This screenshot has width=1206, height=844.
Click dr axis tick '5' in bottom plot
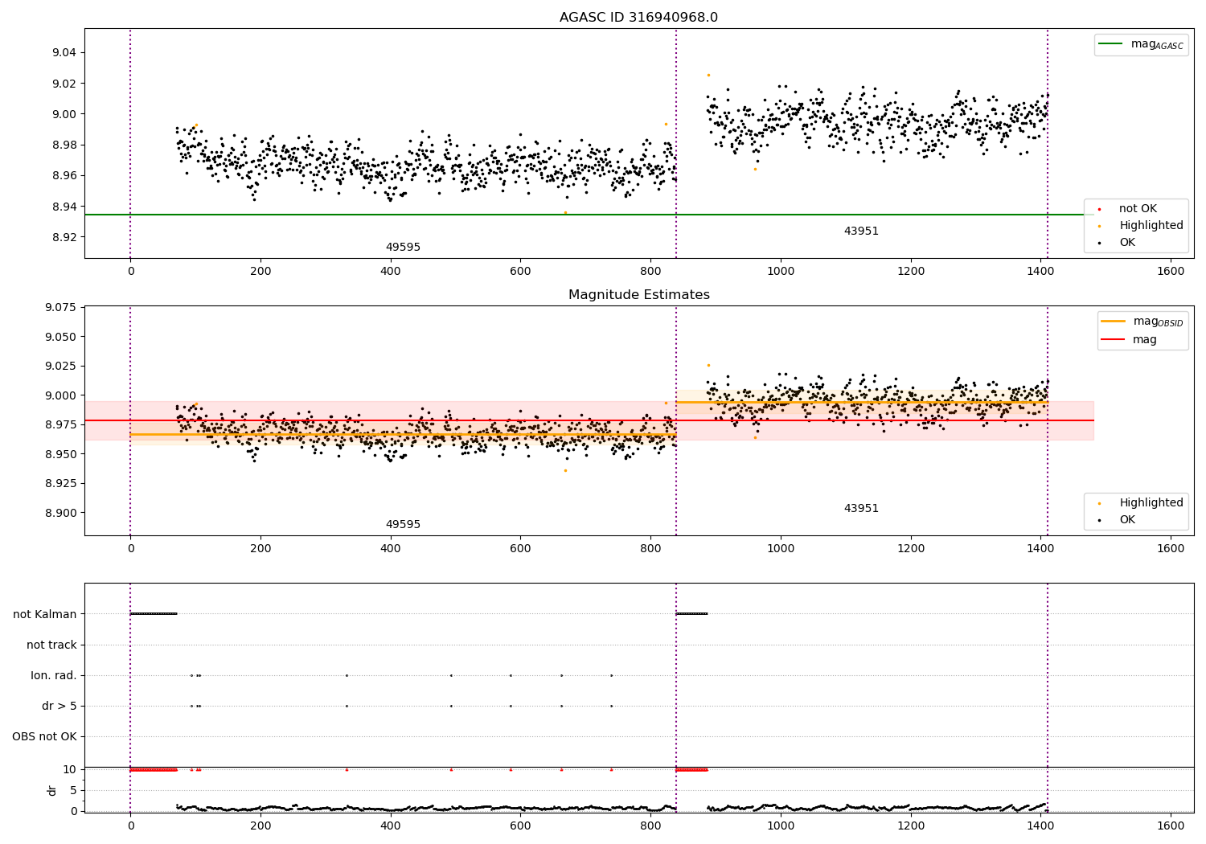pyautogui.click(x=73, y=790)
